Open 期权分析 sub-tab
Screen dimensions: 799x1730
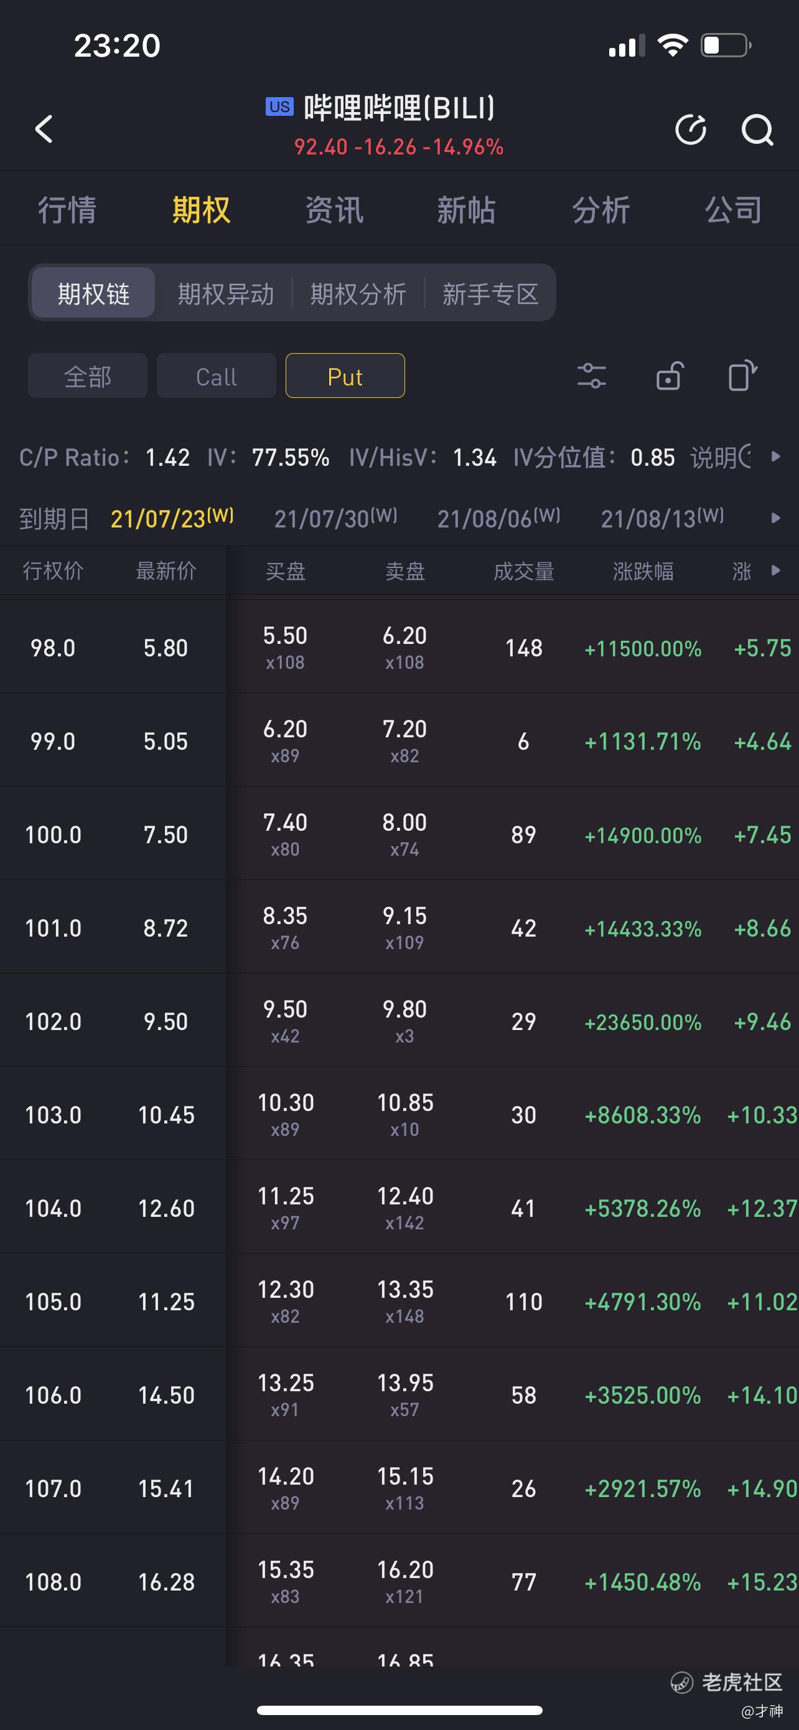[x=358, y=293]
